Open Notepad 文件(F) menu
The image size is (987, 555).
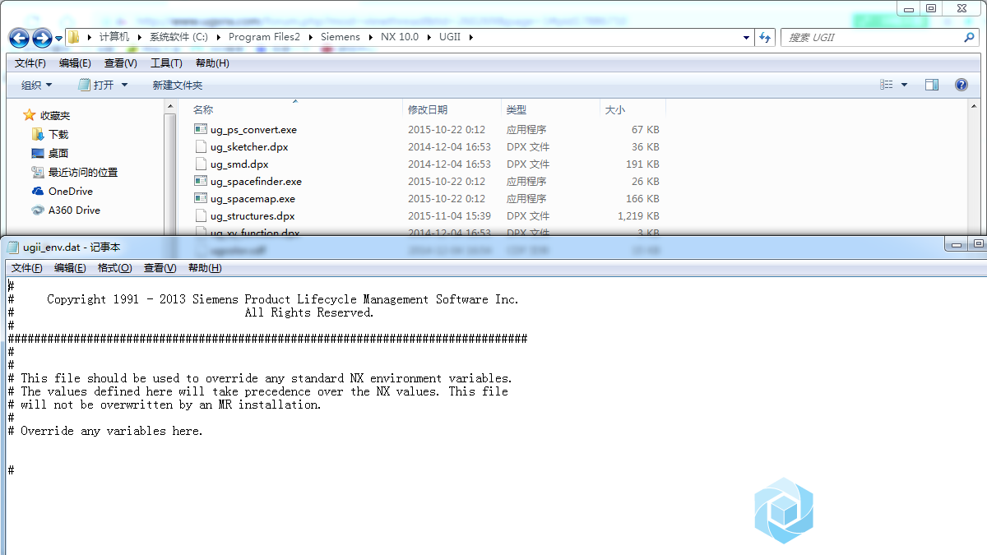(27, 268)
